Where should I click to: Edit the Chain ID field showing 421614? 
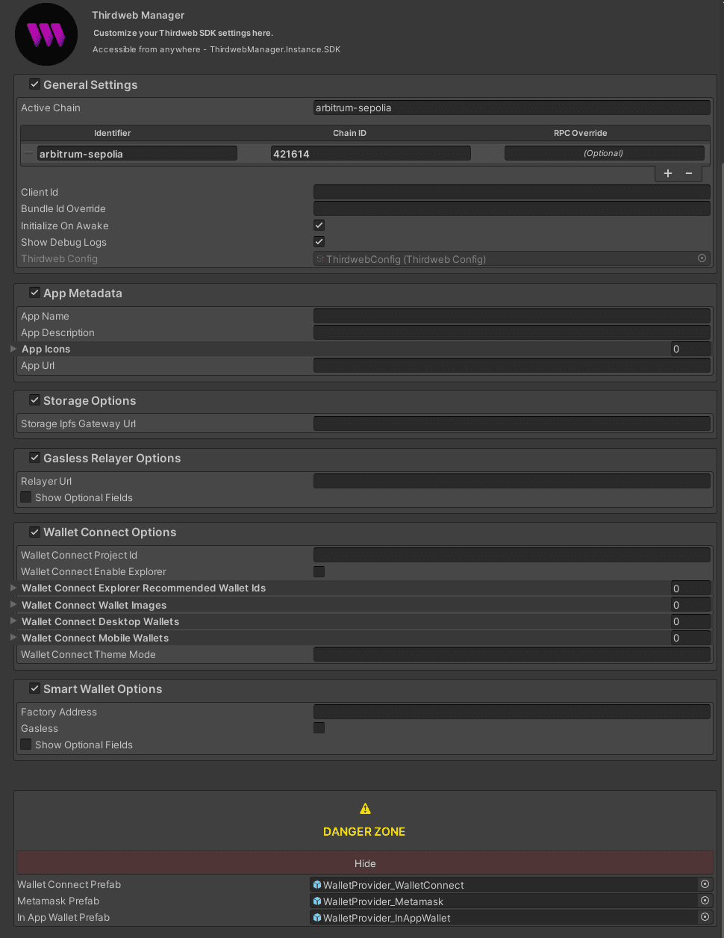pos(371,153)
